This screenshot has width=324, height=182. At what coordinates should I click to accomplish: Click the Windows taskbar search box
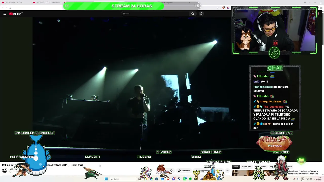pos(124,179)
